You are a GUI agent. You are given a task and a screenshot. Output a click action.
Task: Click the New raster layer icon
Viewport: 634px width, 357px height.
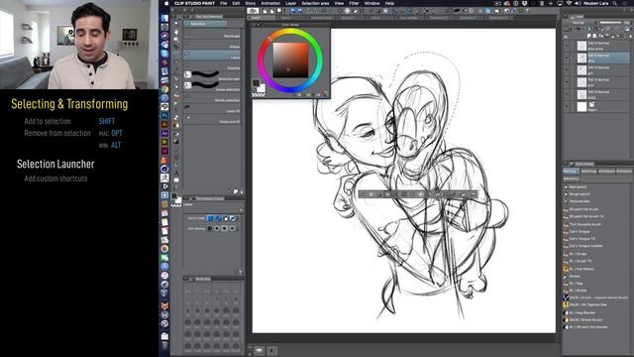[589, 36]
